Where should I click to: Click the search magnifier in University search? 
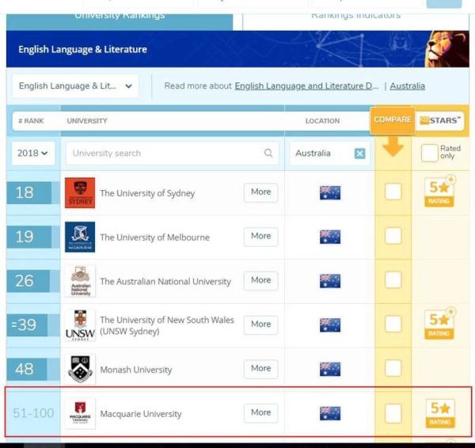268,153
